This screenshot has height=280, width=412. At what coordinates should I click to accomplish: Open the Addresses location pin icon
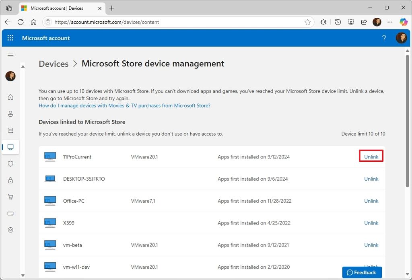point(10,230)
